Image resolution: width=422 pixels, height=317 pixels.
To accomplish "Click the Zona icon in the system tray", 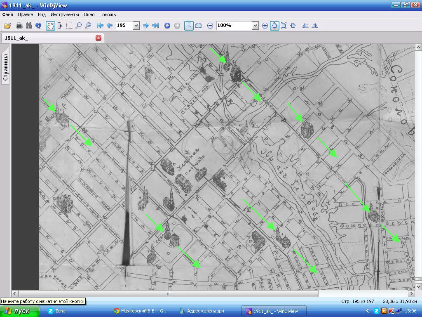I will pos(377,311).
